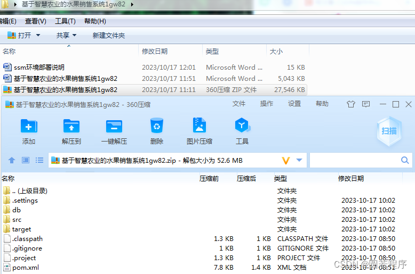Viewport: 415px width, 274px height.
Task: Click the 7.8 KB size of pom.xml
Action: [224, 268]
